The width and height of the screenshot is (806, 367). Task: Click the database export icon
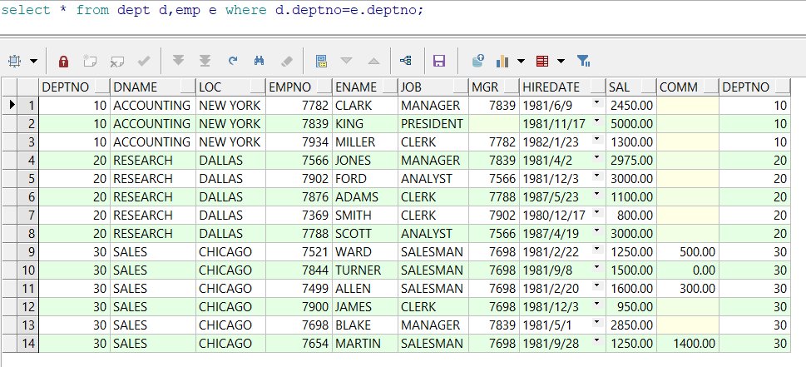pos(478,62)
